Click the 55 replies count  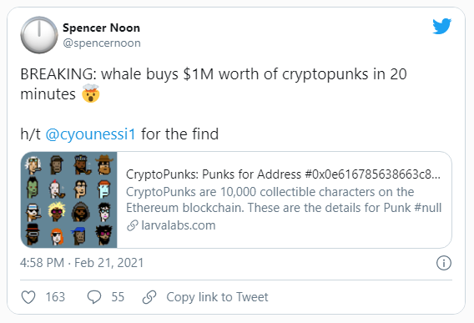tap(118, 297)
